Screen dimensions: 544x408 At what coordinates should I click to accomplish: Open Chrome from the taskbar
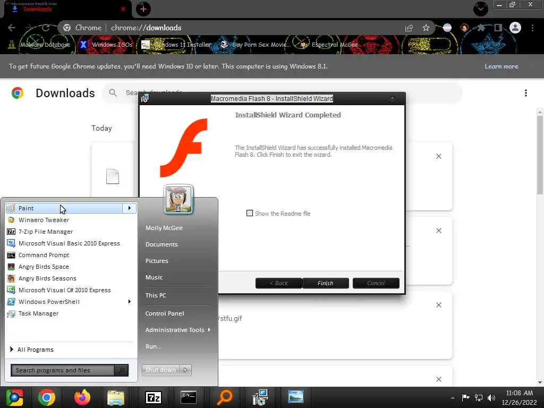[x=47, y=397]
